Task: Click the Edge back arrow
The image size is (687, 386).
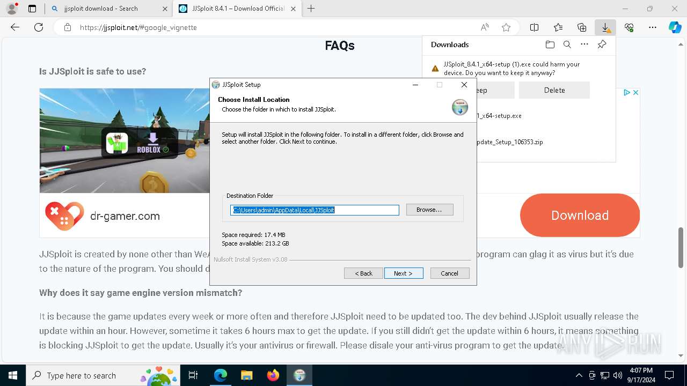Action: click(15, 27)
